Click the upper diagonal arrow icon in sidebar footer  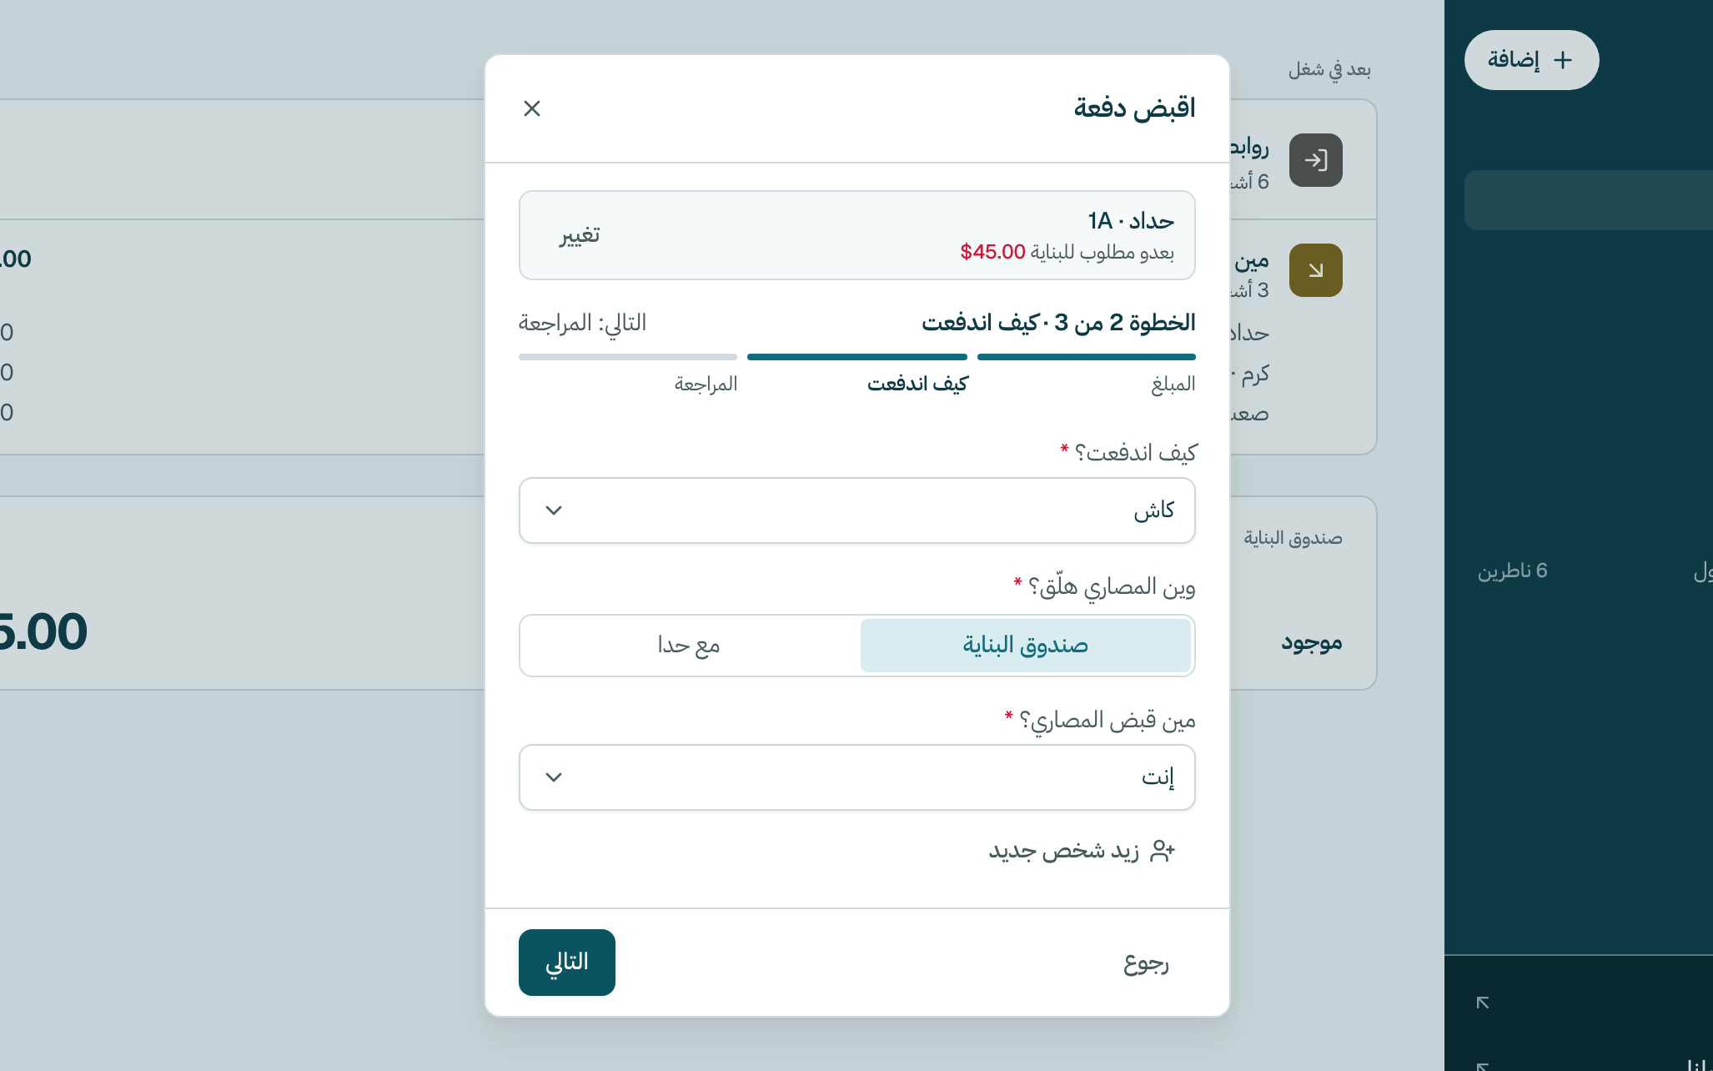[1483, 1003]
